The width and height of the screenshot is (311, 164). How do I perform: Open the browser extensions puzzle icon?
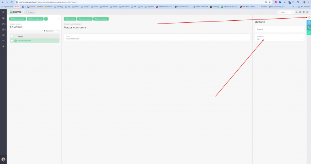pyautogui.click(x=298, y=2)
